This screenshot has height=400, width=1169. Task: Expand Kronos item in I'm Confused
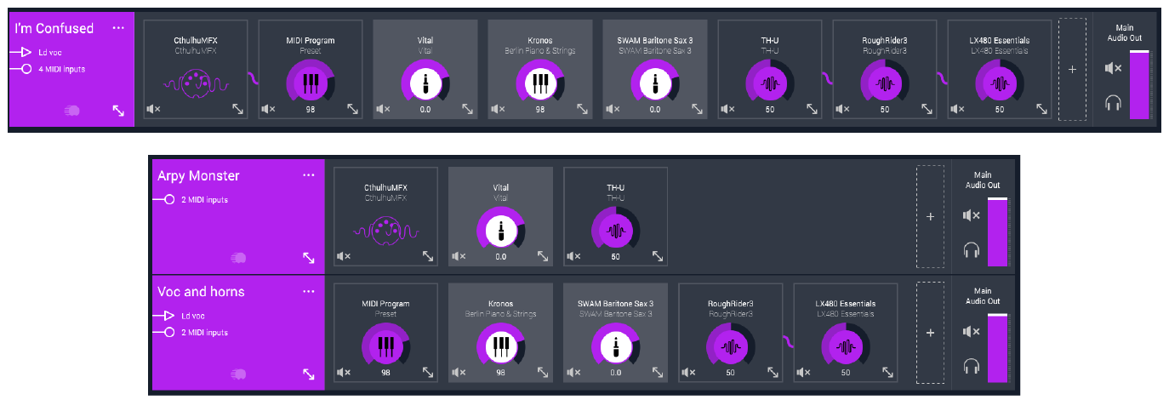point(582,109)
